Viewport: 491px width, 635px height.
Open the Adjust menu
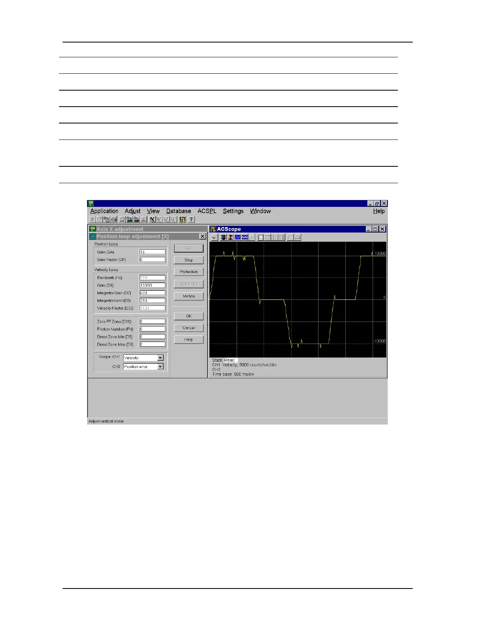point(132,211)
